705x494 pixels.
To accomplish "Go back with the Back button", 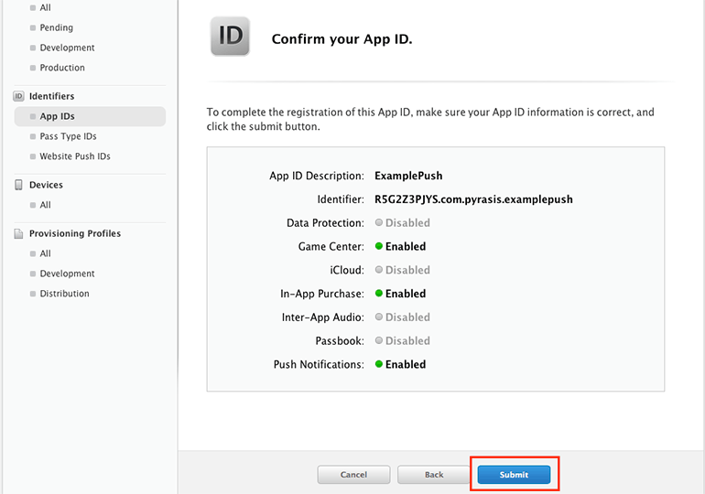I will [434, 475].
